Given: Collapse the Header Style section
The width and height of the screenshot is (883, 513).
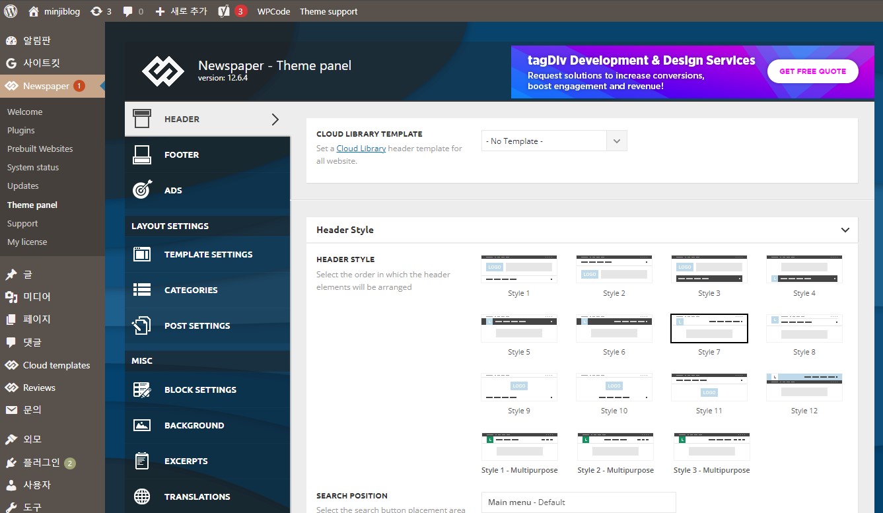Looking at the screenshot, I should (845, 230).
